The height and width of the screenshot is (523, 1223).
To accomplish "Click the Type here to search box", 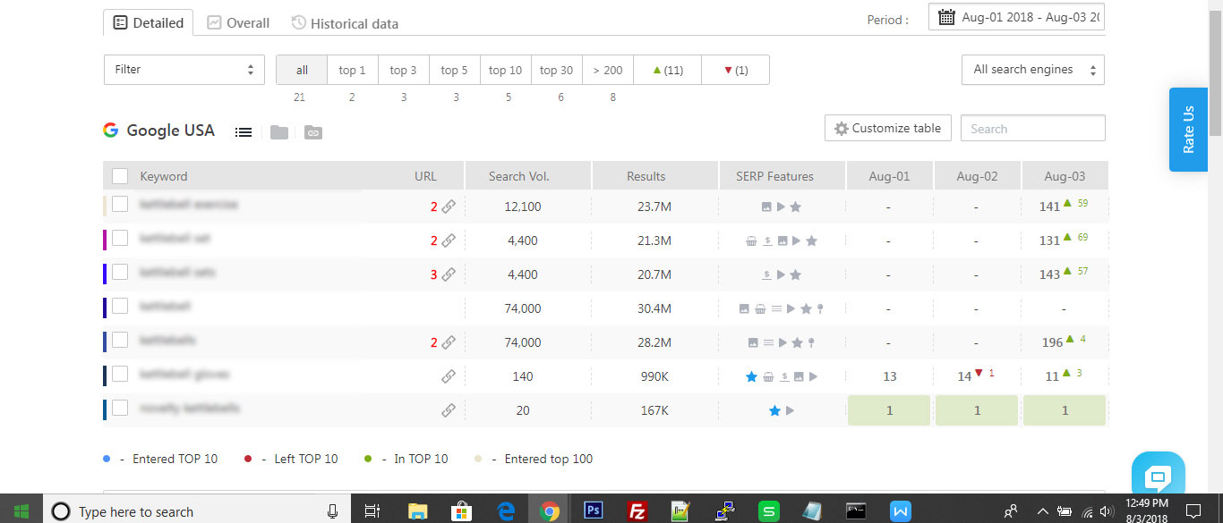I will (196, 511).
